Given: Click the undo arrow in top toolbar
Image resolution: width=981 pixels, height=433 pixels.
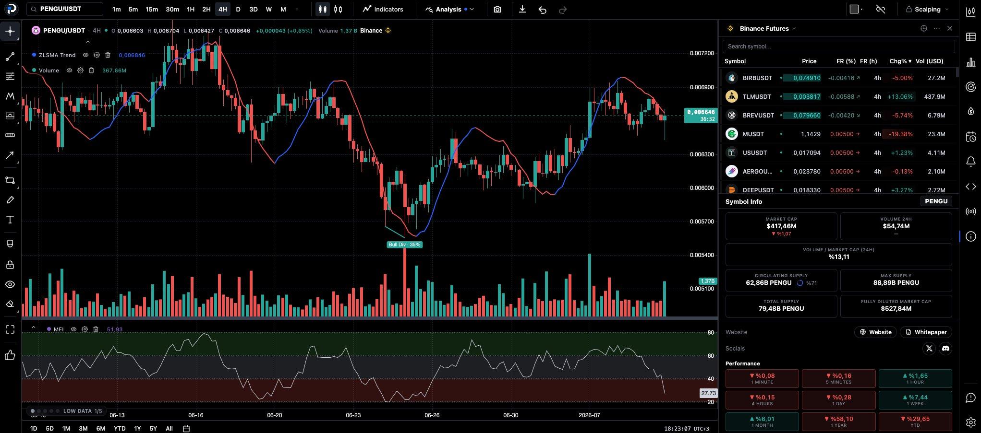Looking at the screenshot, I should coord(542,9).
